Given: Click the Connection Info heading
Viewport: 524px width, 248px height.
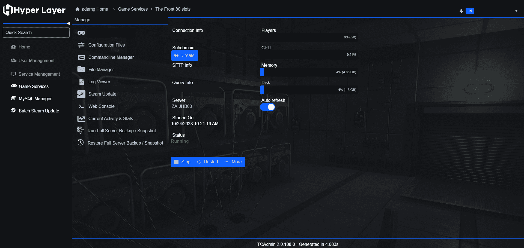Looking at the screenshot, I should click(x=187, y=30).
